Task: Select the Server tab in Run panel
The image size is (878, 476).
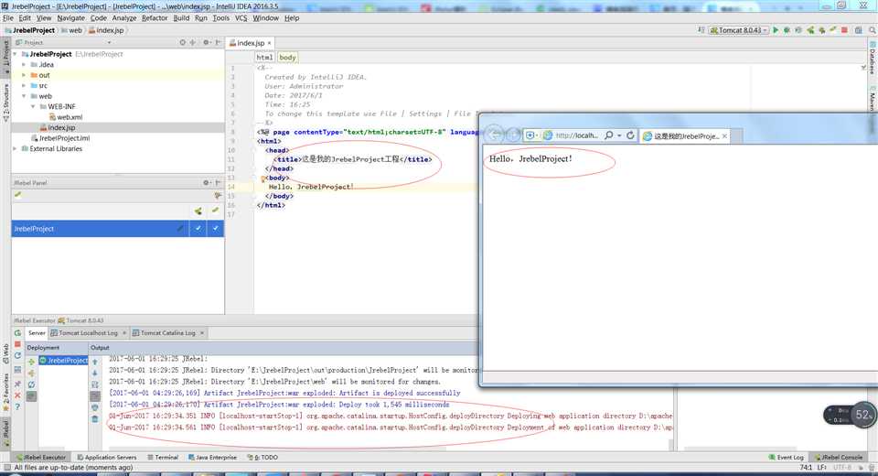Action: pyautogui.click(x=37, y=333)
